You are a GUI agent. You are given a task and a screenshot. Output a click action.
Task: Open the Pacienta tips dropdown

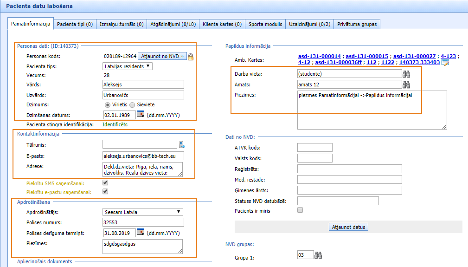coord(128,66)
